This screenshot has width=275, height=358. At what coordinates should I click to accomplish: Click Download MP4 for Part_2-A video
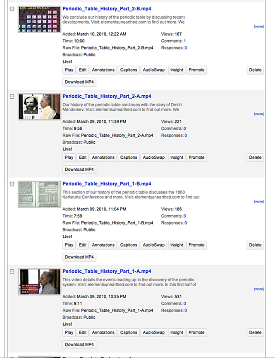click(79, 169)
